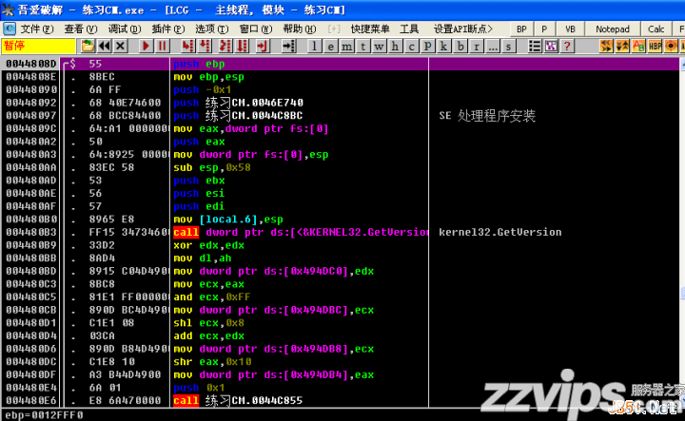
Task: Select address row 004480B3
Action: [30, 232]
